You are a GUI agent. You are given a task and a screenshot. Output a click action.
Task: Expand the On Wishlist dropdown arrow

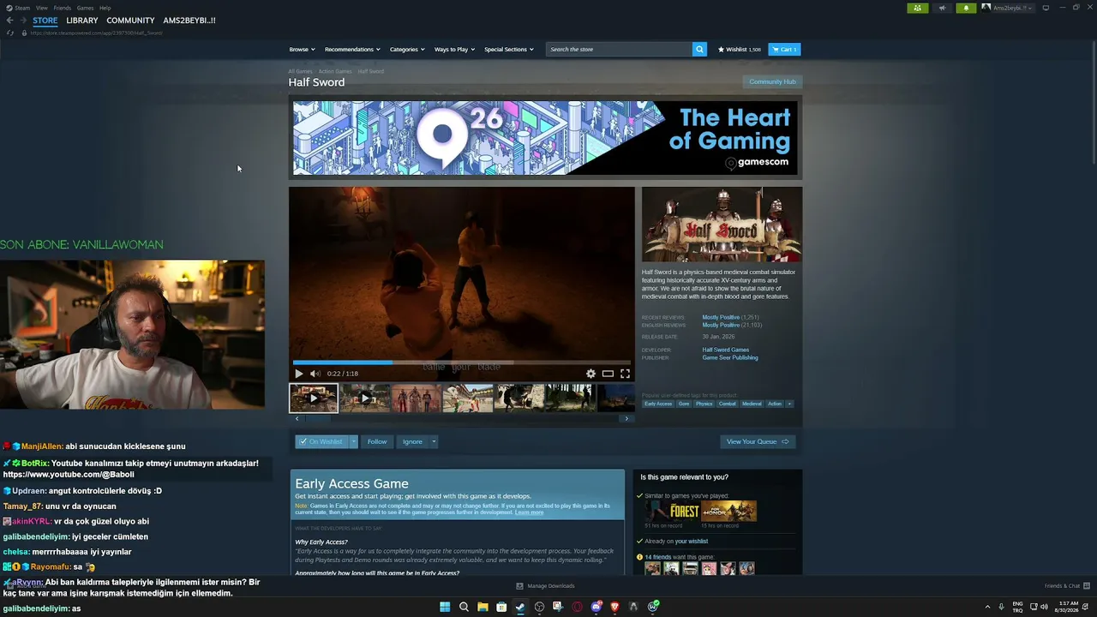tap(353, 441)
